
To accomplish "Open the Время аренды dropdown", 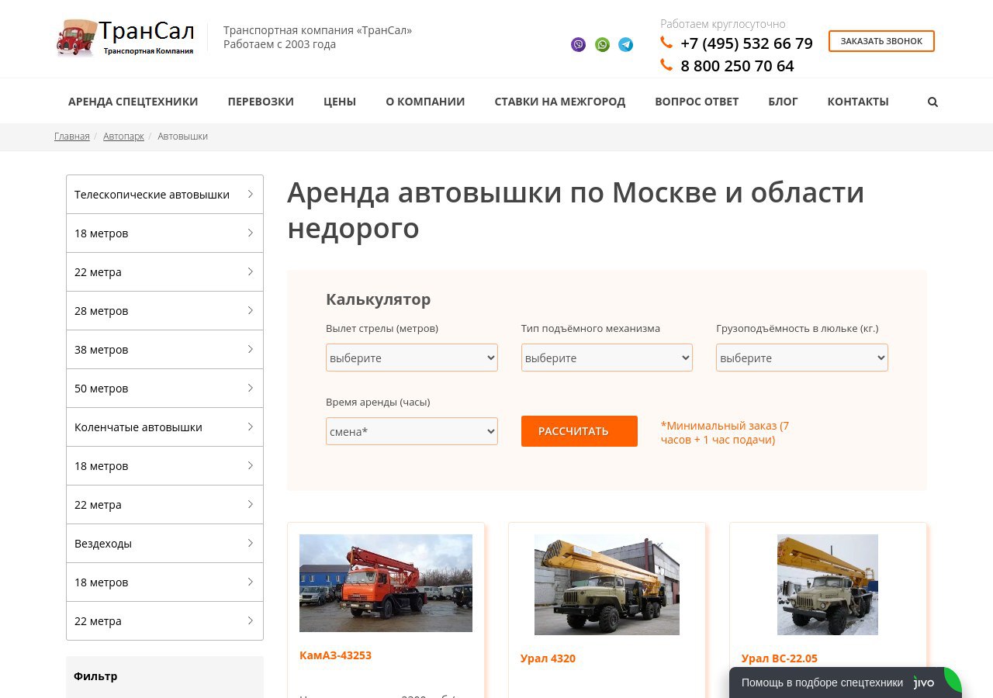I will pyautogui.click(x=412, y=431).
